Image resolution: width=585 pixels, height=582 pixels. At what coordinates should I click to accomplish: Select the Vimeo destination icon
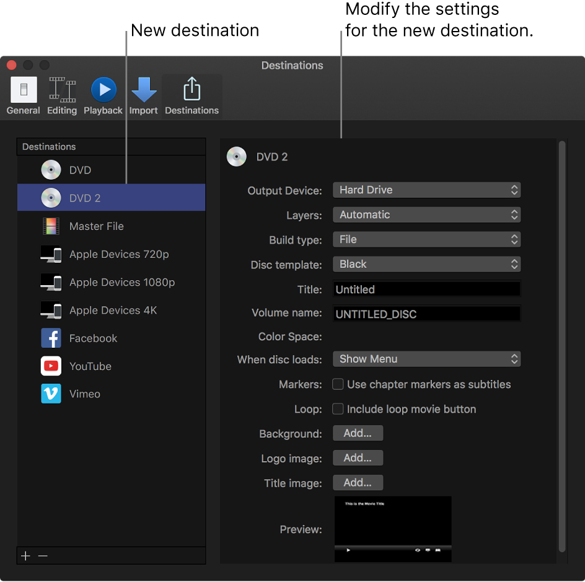pyautogui.click(x=51, y=394)
